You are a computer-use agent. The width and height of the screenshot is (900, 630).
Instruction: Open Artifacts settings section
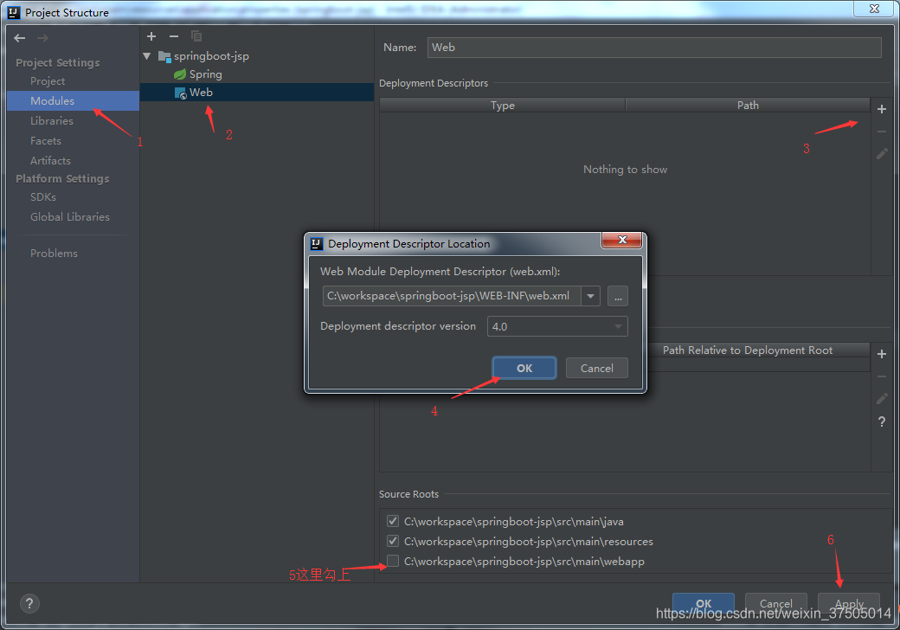(x=50, y=161)
